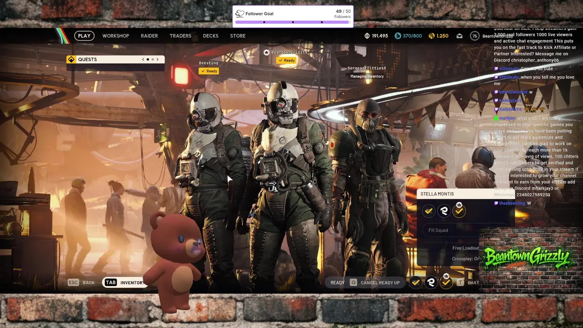This screenshot has height=328, width=583.
Task: Click the Beesting player name label
Action: tap(209, 63)
